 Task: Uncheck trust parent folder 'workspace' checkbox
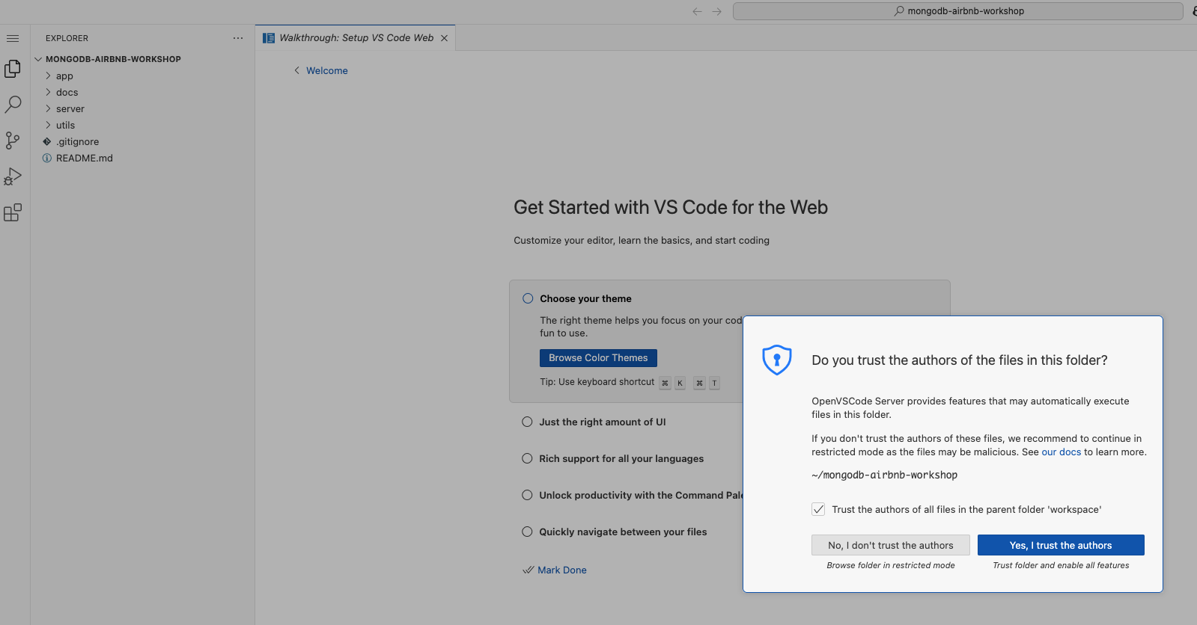818,509
